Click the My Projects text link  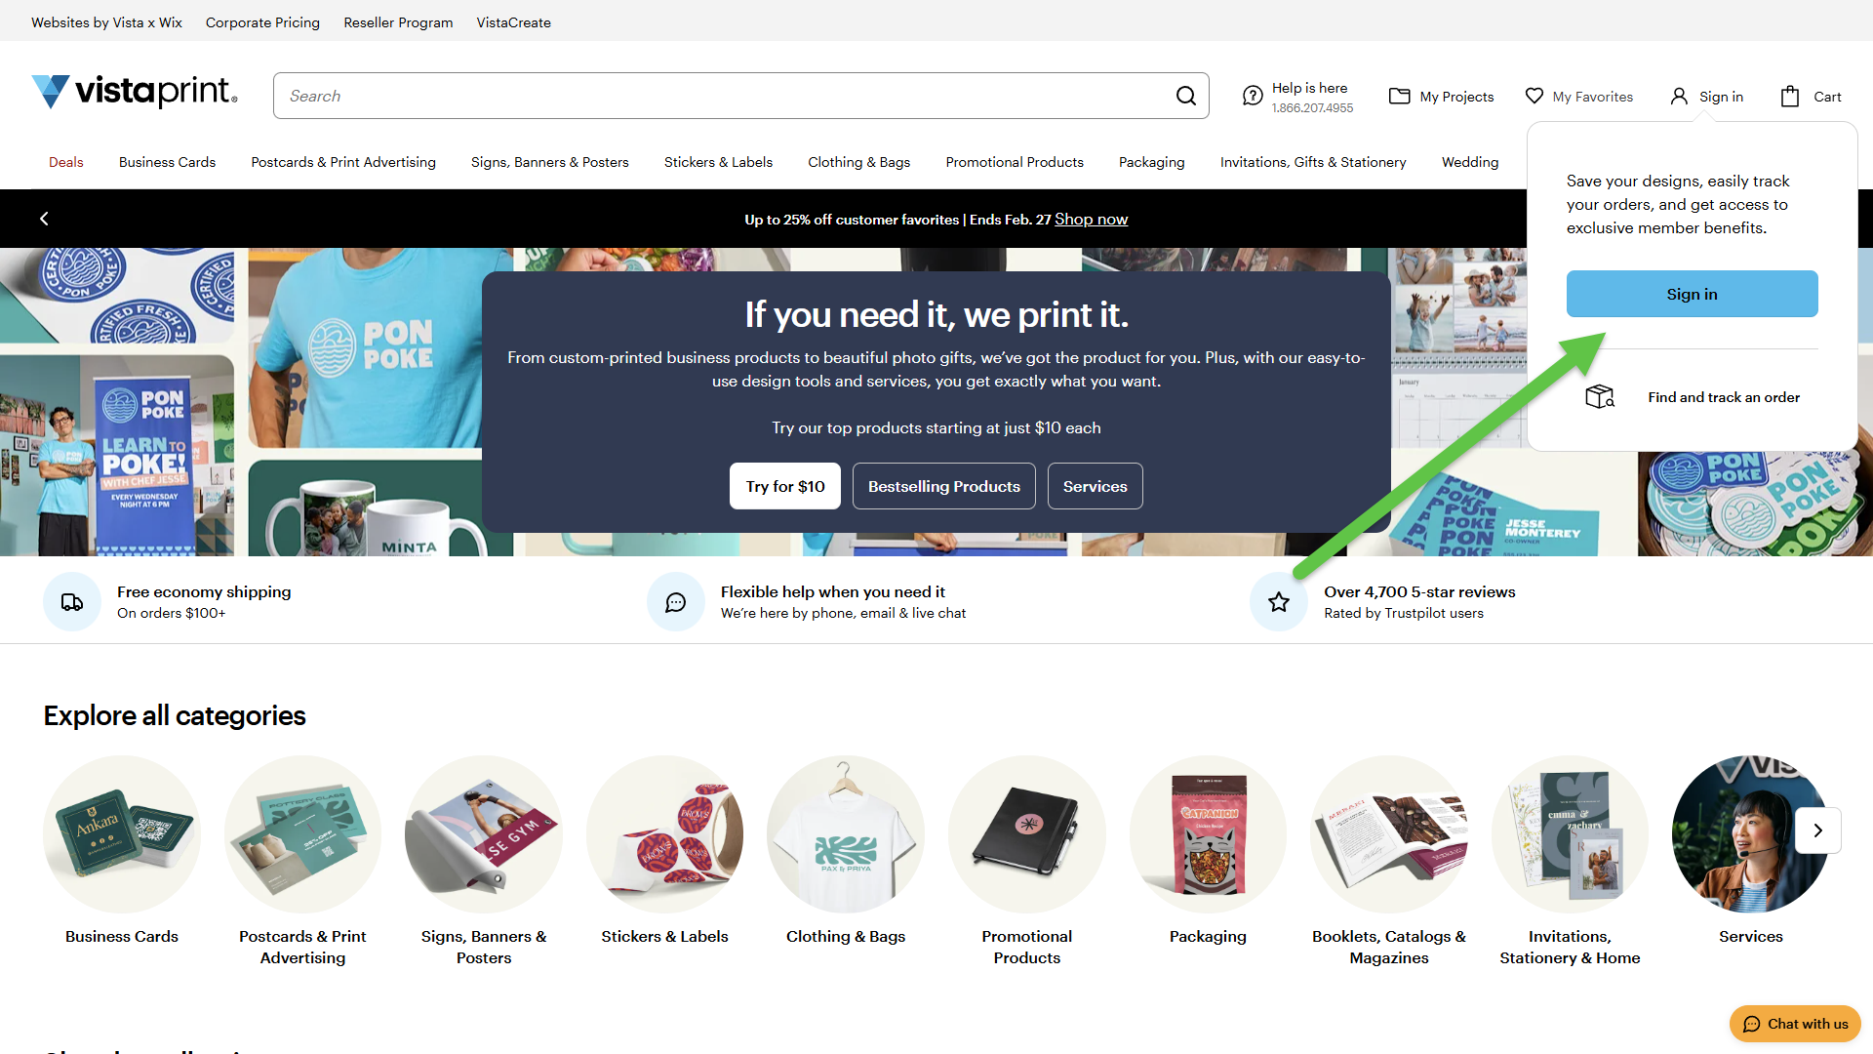coord(1456,97)
